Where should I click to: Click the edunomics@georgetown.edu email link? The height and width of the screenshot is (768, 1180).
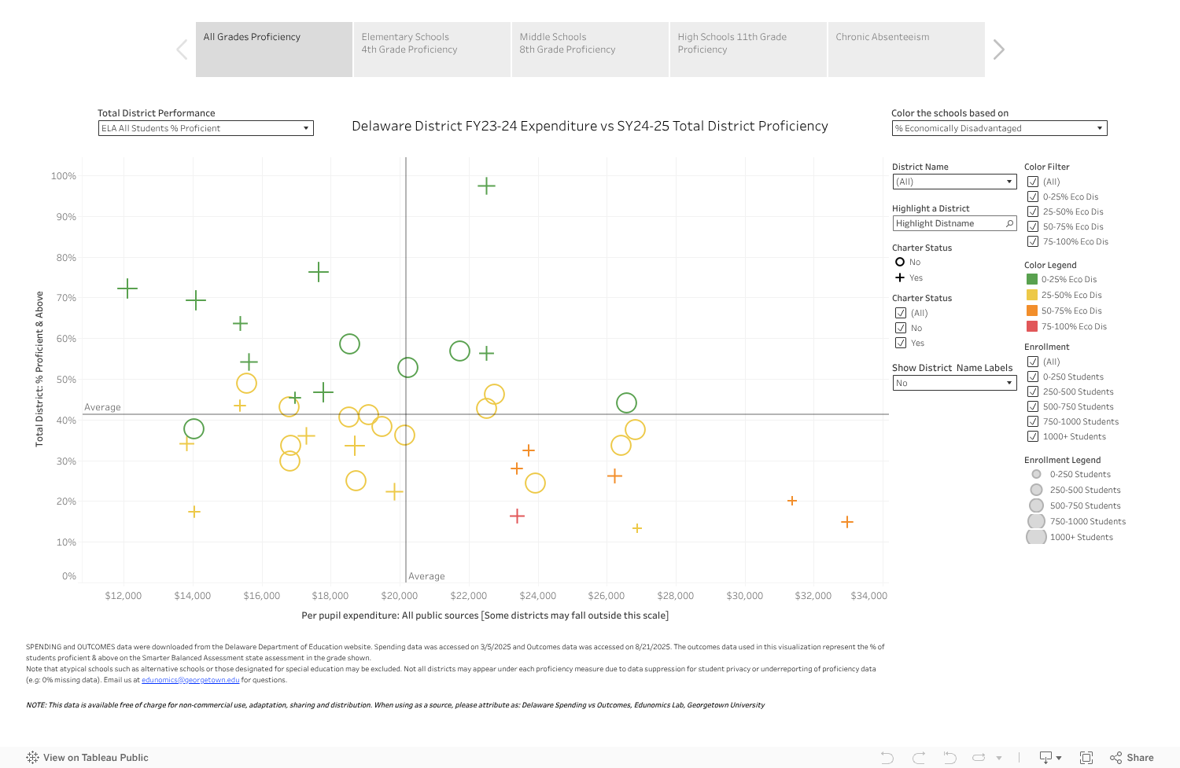click(x=190, y=679)
